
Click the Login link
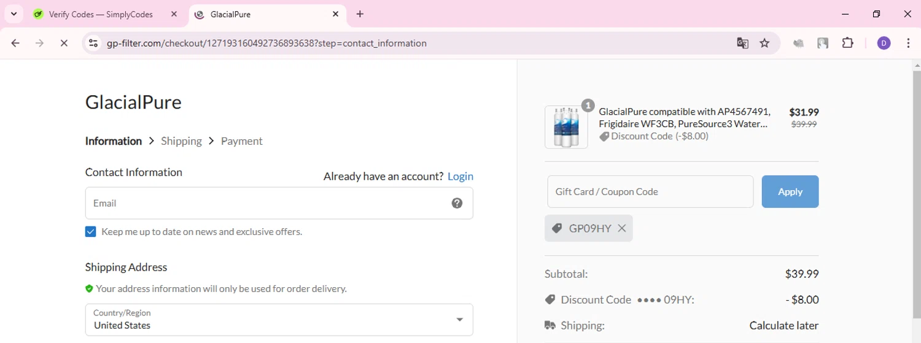(x=460, y=176)
